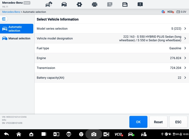The width and height of the screenshot is (189, 139).
Task: Open the favorites star split-screen icon
Action: (56, 134)
